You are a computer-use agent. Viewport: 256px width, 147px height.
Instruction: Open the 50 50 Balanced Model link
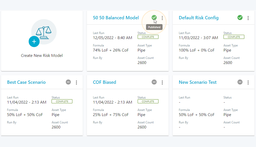116,18
